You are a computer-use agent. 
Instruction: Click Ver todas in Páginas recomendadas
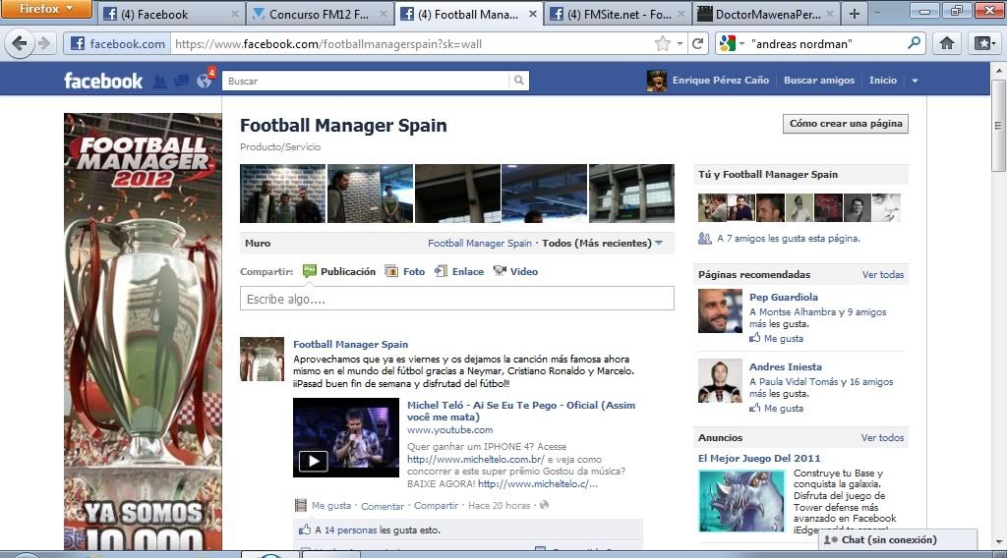pos(882,274)
